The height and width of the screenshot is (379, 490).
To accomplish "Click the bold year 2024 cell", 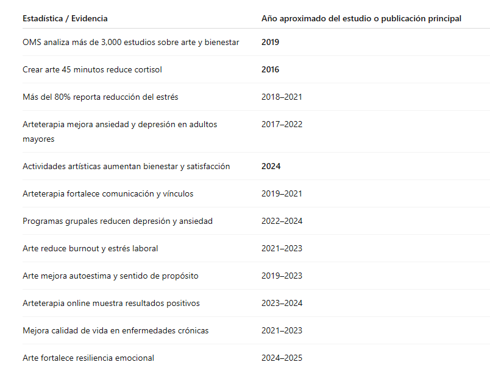I will coord(271,166).
